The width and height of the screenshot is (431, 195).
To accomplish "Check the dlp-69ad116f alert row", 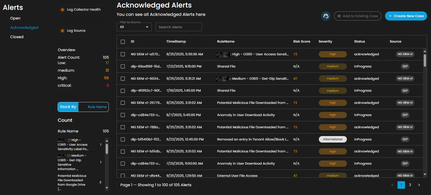I will coord(123,66).
